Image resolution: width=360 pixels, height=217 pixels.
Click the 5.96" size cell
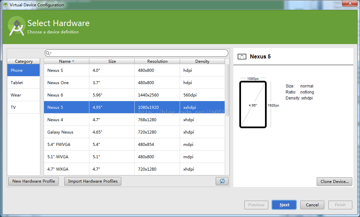click(x=112, y=95)
